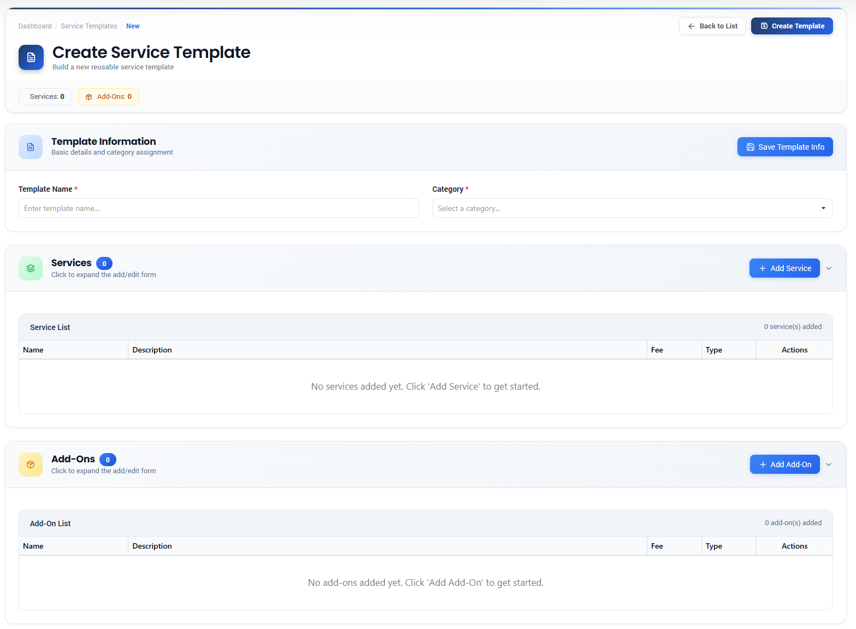Click the New breadcrumb item
856x629 pixels.
point(133,26)
